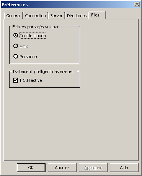The image size is (142, 176).
Task: Choose the Amis radio button
Action: click(16, 46)
